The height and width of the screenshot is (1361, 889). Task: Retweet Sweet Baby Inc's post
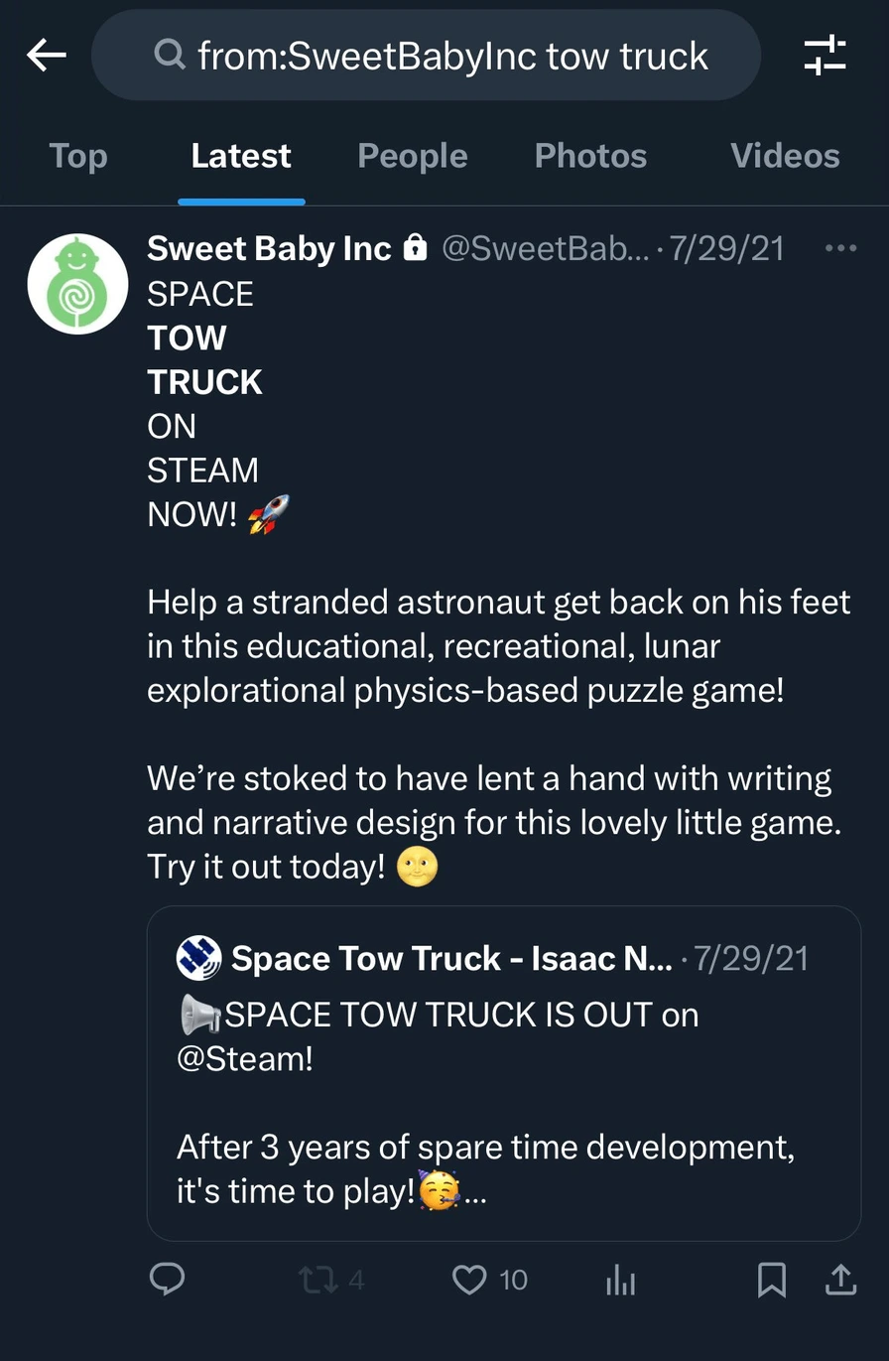[319, 1280]
